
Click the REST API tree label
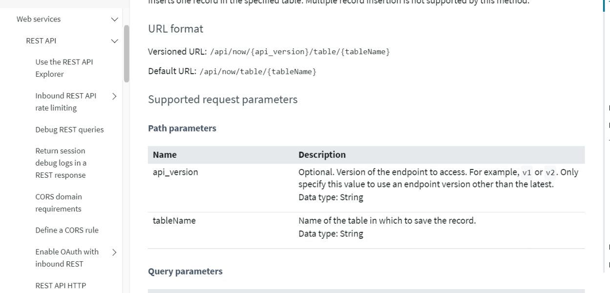pos(41,41)
